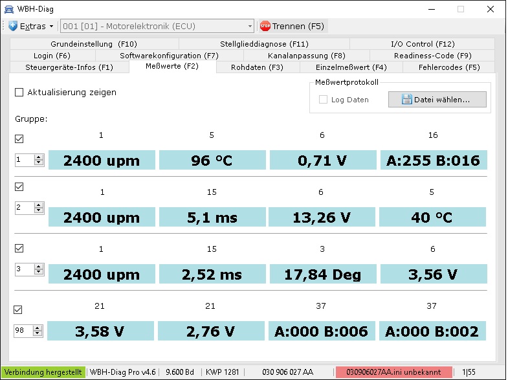Decrease group 2 number with down arrow
Viewport: 530px width, 380px height.
[x=39, y=210]
